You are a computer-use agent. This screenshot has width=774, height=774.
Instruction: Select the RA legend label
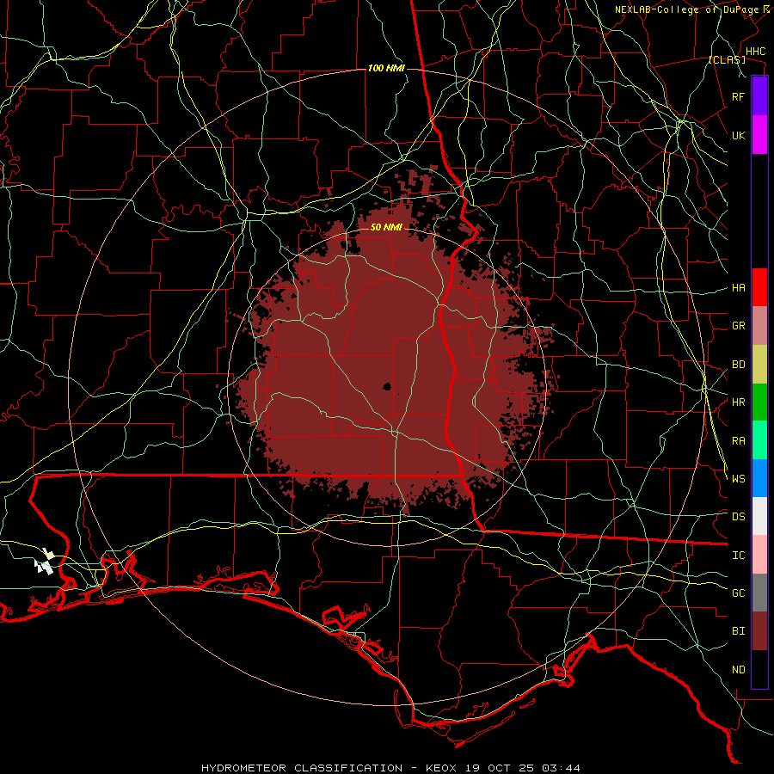(x=738, y=441)
